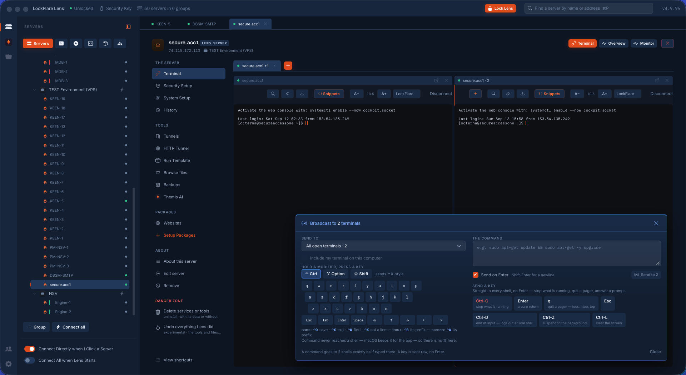Image resolution: width=686 pixels, height=375 pixels.
Task: Open the terminal view icon beside Servers
Action: pyautogui.click(x=61, y=43)
